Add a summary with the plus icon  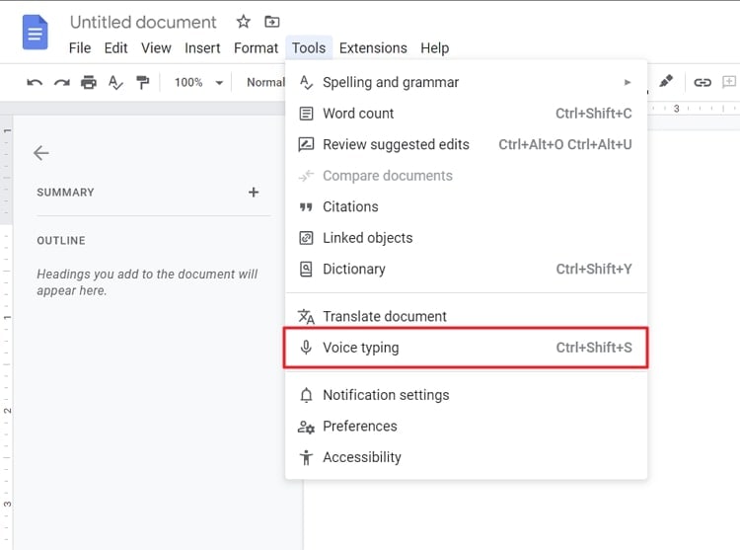254,193
